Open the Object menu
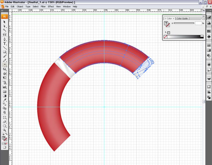This screenshot has width=212, height=165. pos(20,6)
